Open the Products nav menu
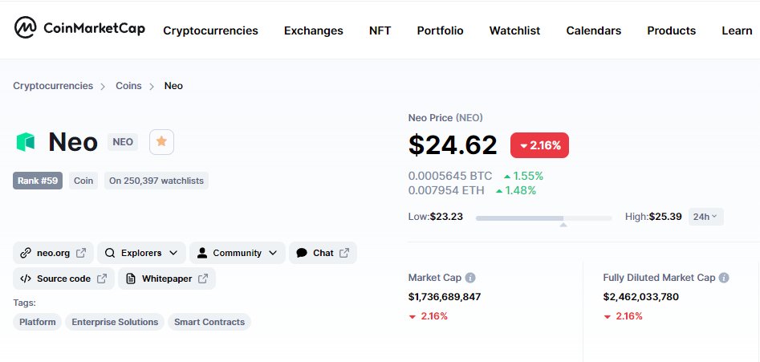The width and height of the screenshot is (760, 362). tap(671, 31)
